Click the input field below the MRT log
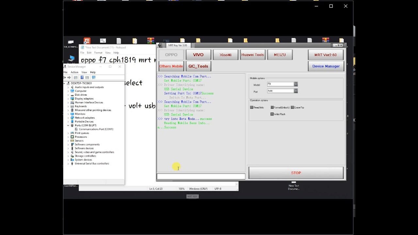This screenshot has width=418, height=235. click(x=201, y=177)
